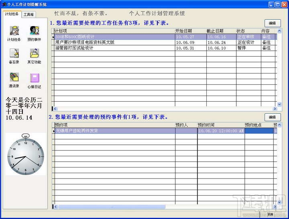Click 备注 cell in 暂停 row
289x219 pixels.
point(268,48)
